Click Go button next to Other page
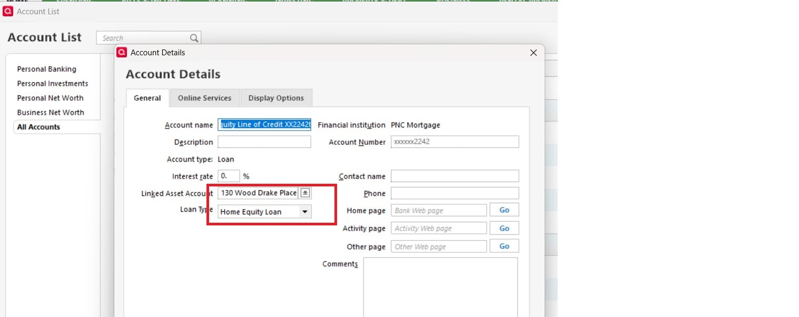Image resolution: width=799 pixels, height=317 pixels. 504,246
